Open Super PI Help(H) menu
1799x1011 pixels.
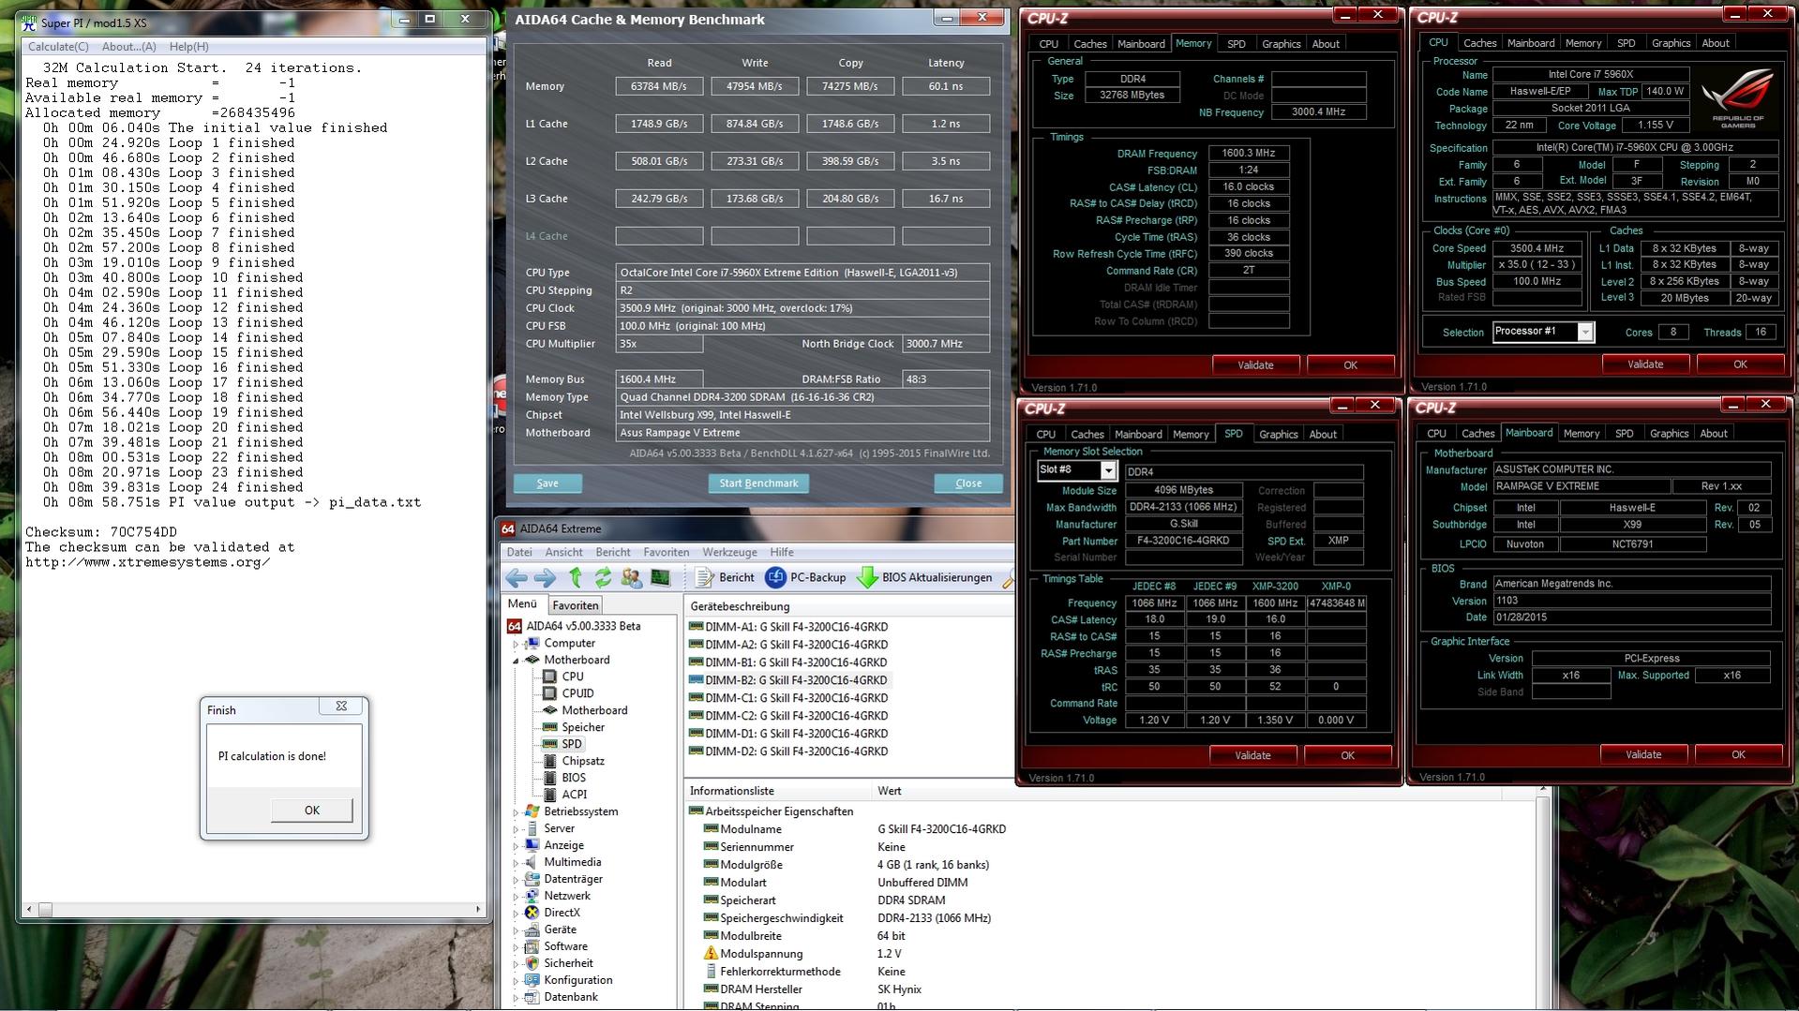point(188,47)
